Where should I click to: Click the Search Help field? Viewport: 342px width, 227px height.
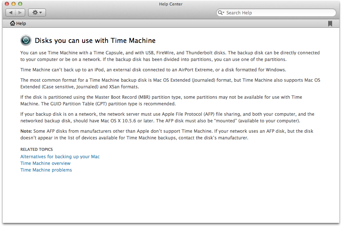point(276,13)
